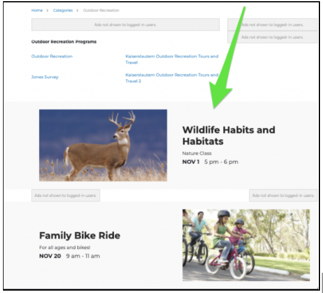Open Kaiserslautern Outdoor Recreation Tours and Travel link
The height and width of the screenshot is (293, 323).
[x=172, y=59]
